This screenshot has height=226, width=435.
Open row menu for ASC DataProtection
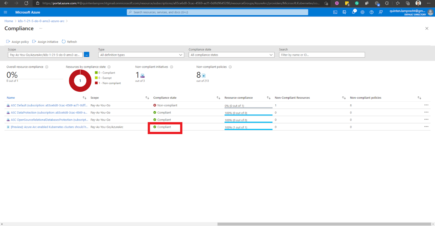click(x=426, y=112)
